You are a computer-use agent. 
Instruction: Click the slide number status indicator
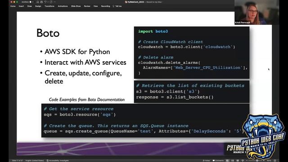click(x=18, y=161)
